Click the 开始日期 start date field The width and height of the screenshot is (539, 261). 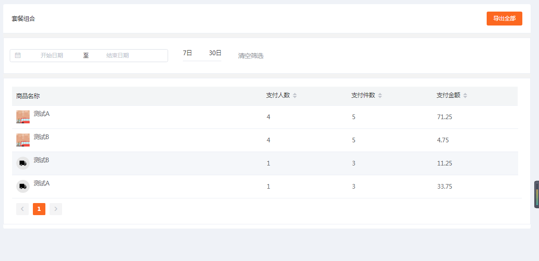coord(52,56)
